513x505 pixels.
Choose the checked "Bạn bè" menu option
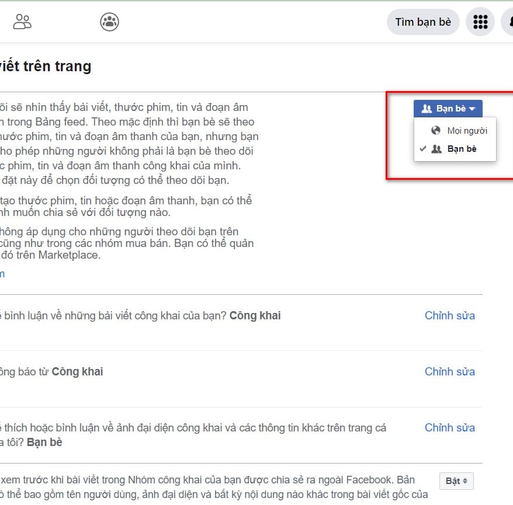tap(455, 149)
